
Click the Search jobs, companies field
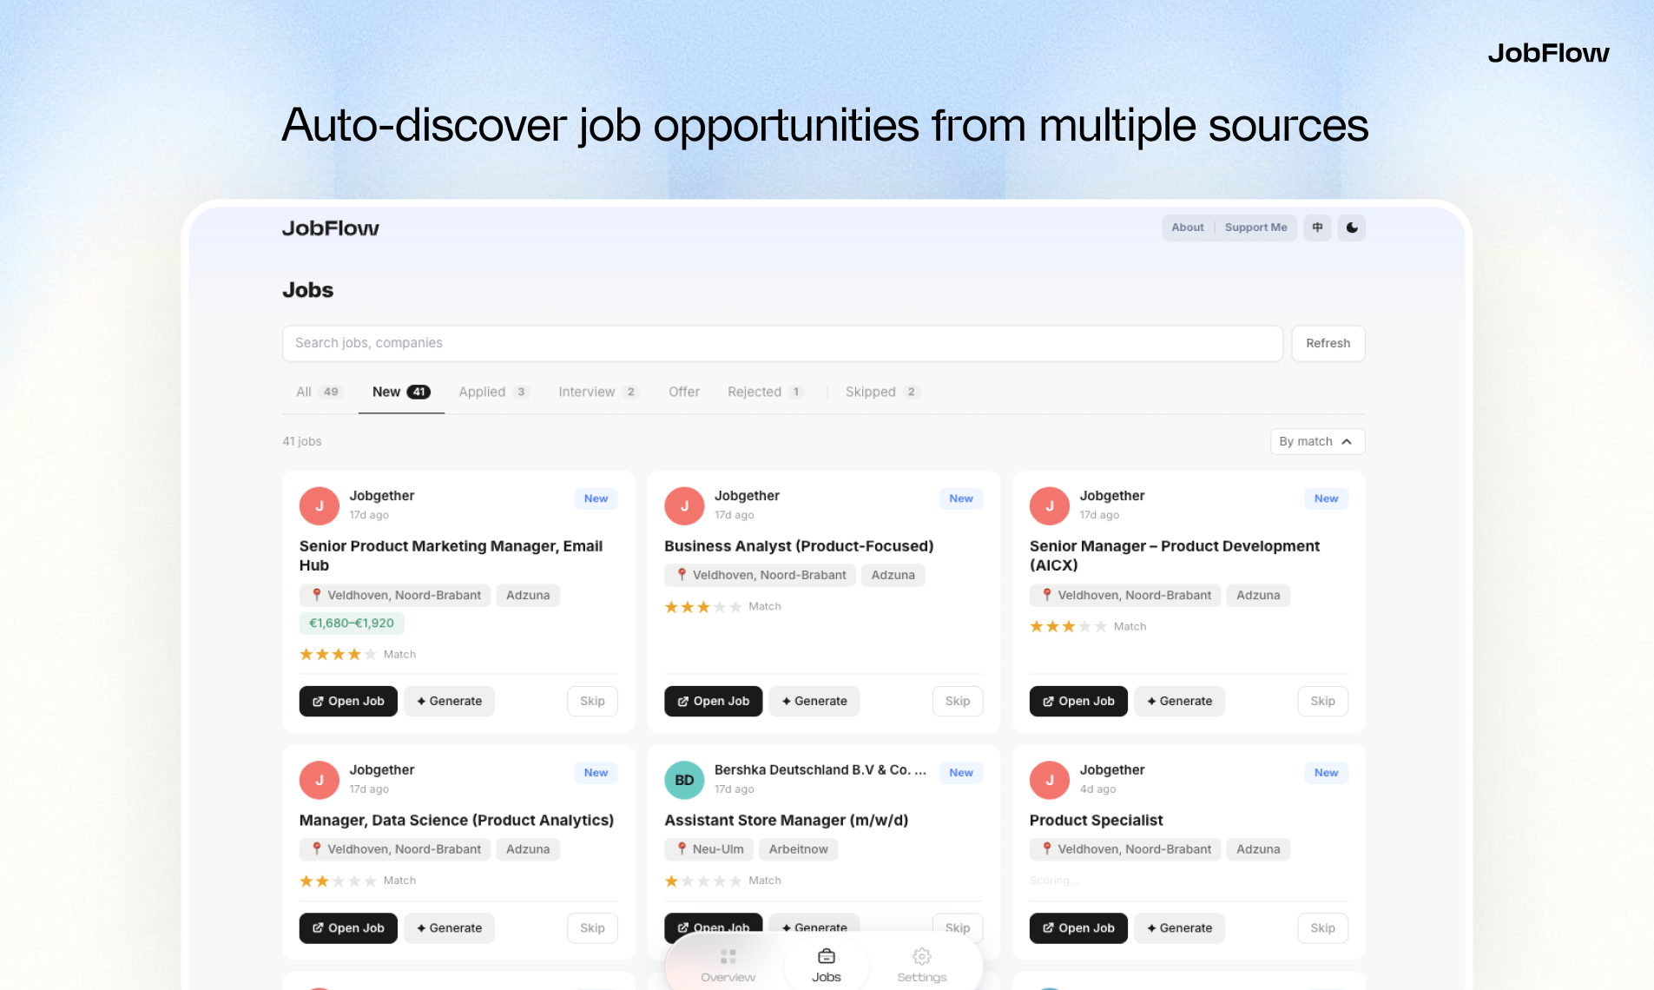(x=782, y=343)
